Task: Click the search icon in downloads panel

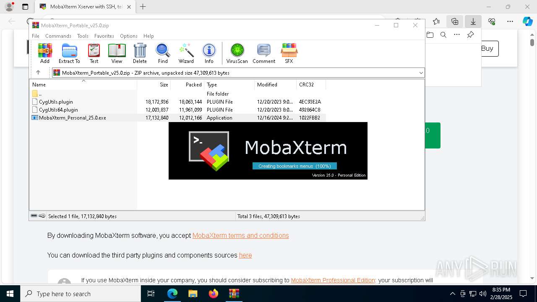Action: tap(443, 35)
